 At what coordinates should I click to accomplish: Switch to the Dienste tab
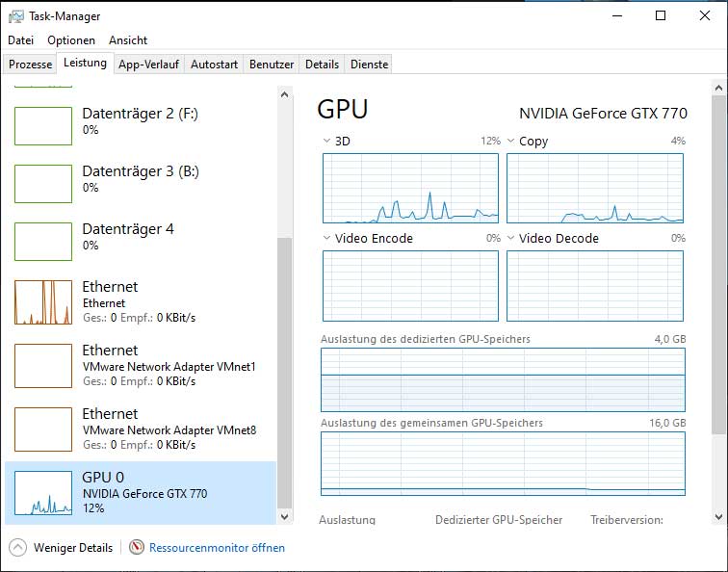pyautogui.click(x=369, y=65)
